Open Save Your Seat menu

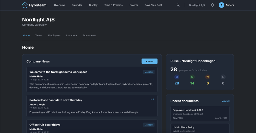click(x=153, y=5)
